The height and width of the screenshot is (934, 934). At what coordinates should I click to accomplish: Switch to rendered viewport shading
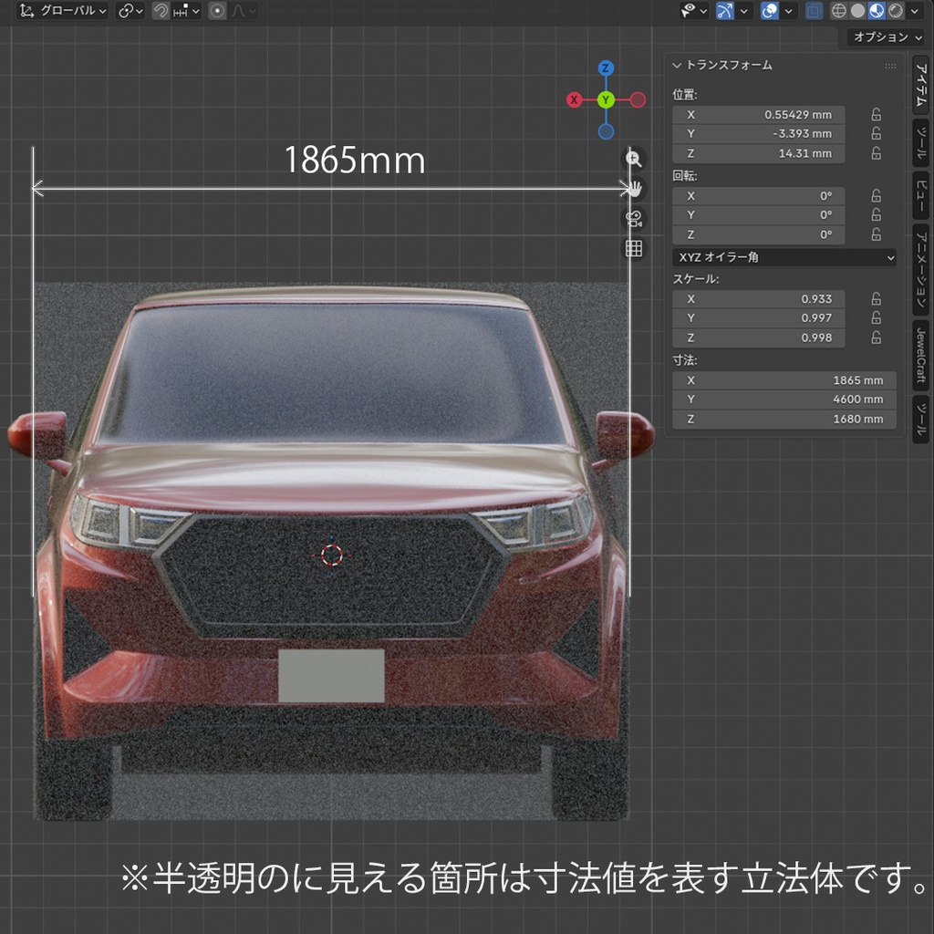point(896,11)
